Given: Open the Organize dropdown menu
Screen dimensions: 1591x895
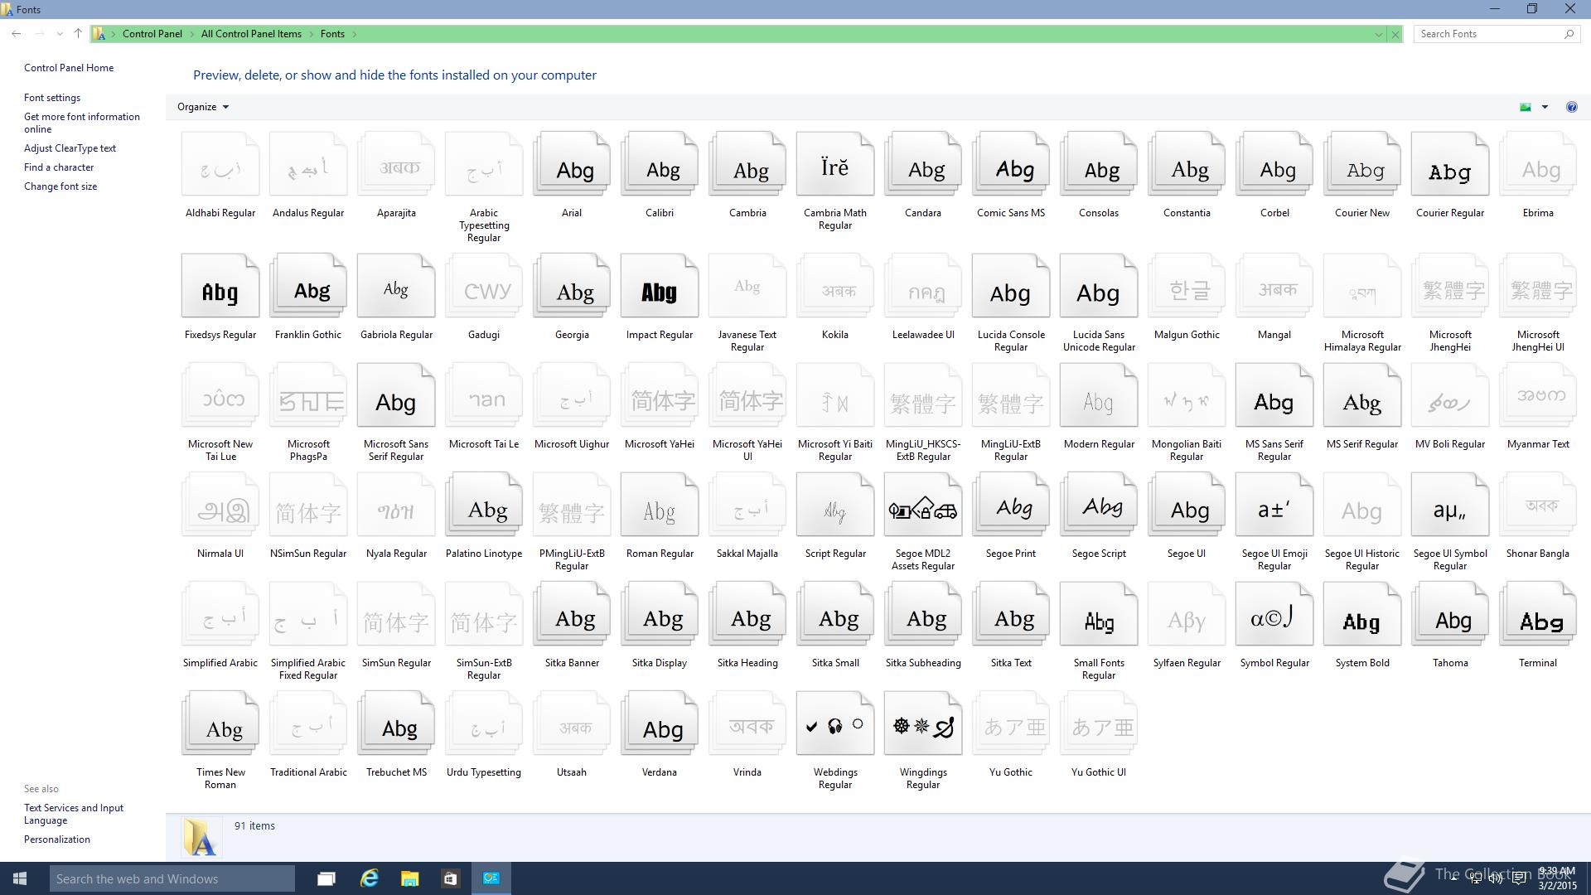Looking at the screenshot, I should point(203,107).
